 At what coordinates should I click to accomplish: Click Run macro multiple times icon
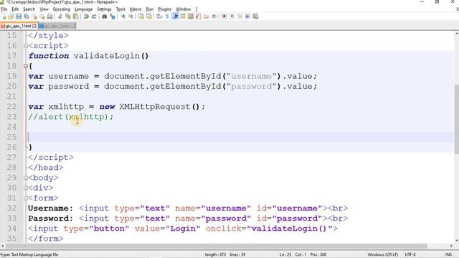[247, 16]
